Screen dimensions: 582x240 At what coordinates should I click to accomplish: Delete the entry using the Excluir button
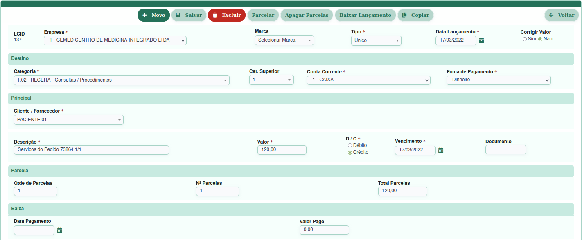point(226,15)
